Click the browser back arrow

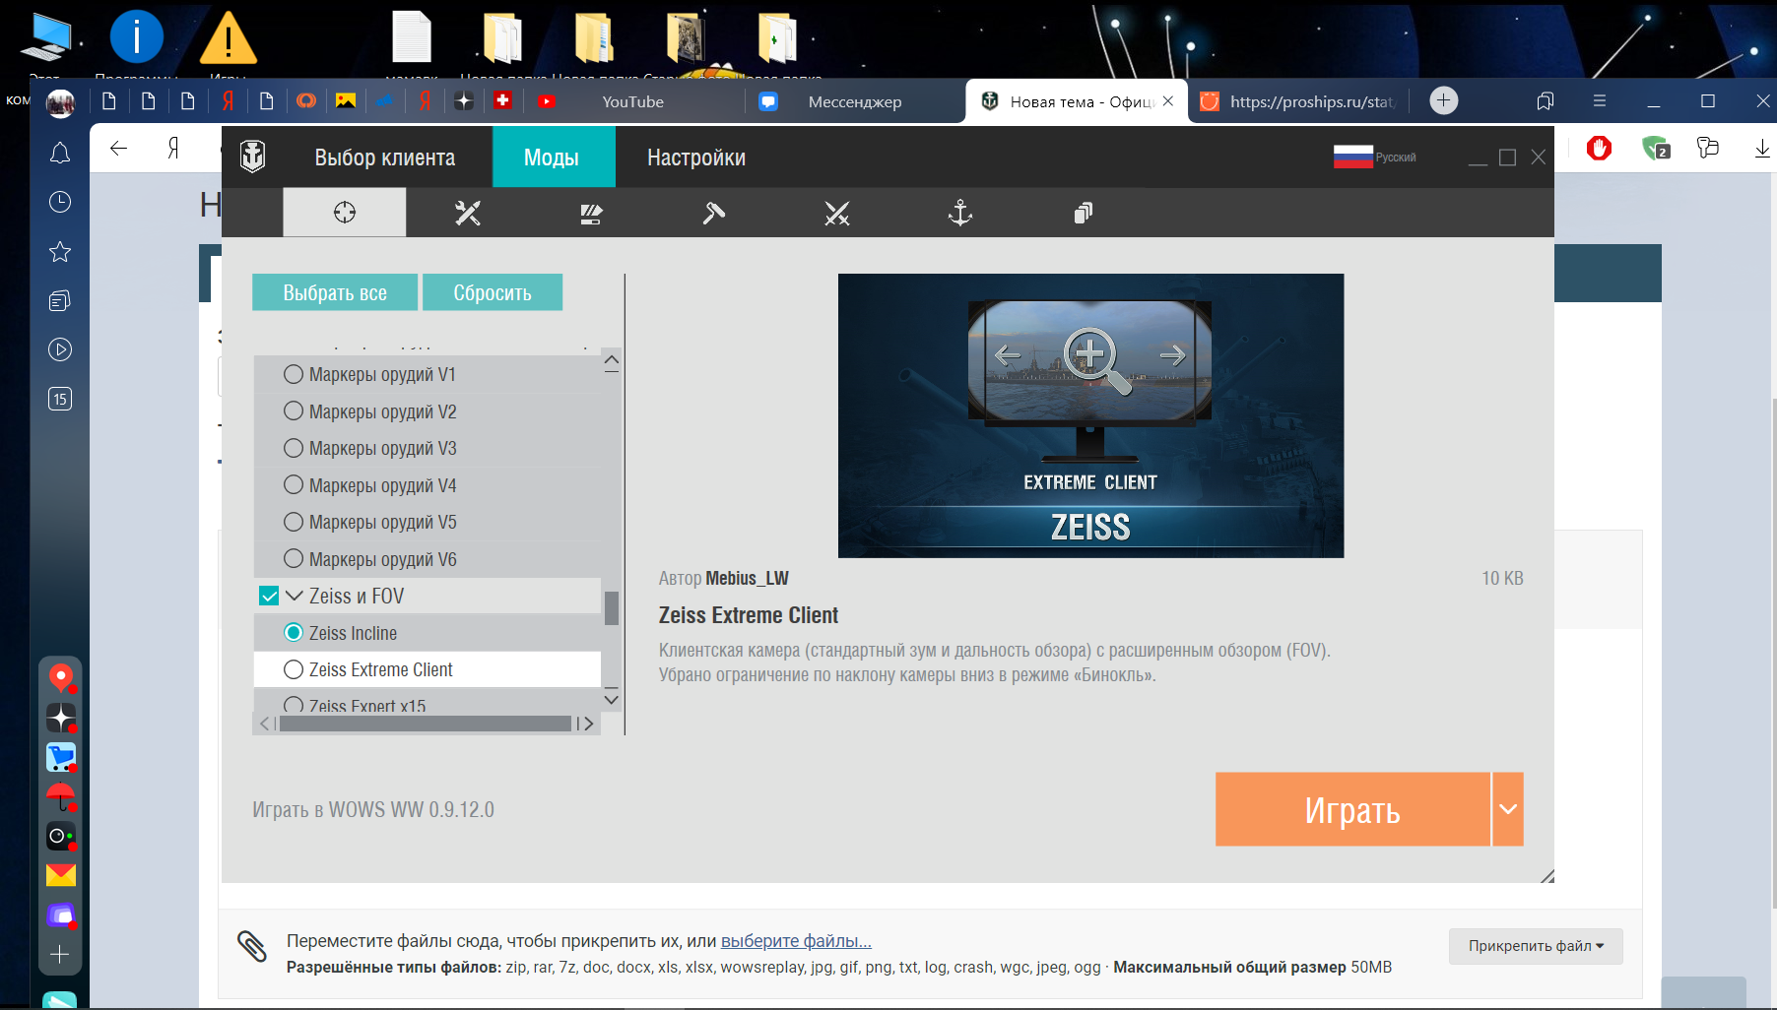(x=119, y=149)
